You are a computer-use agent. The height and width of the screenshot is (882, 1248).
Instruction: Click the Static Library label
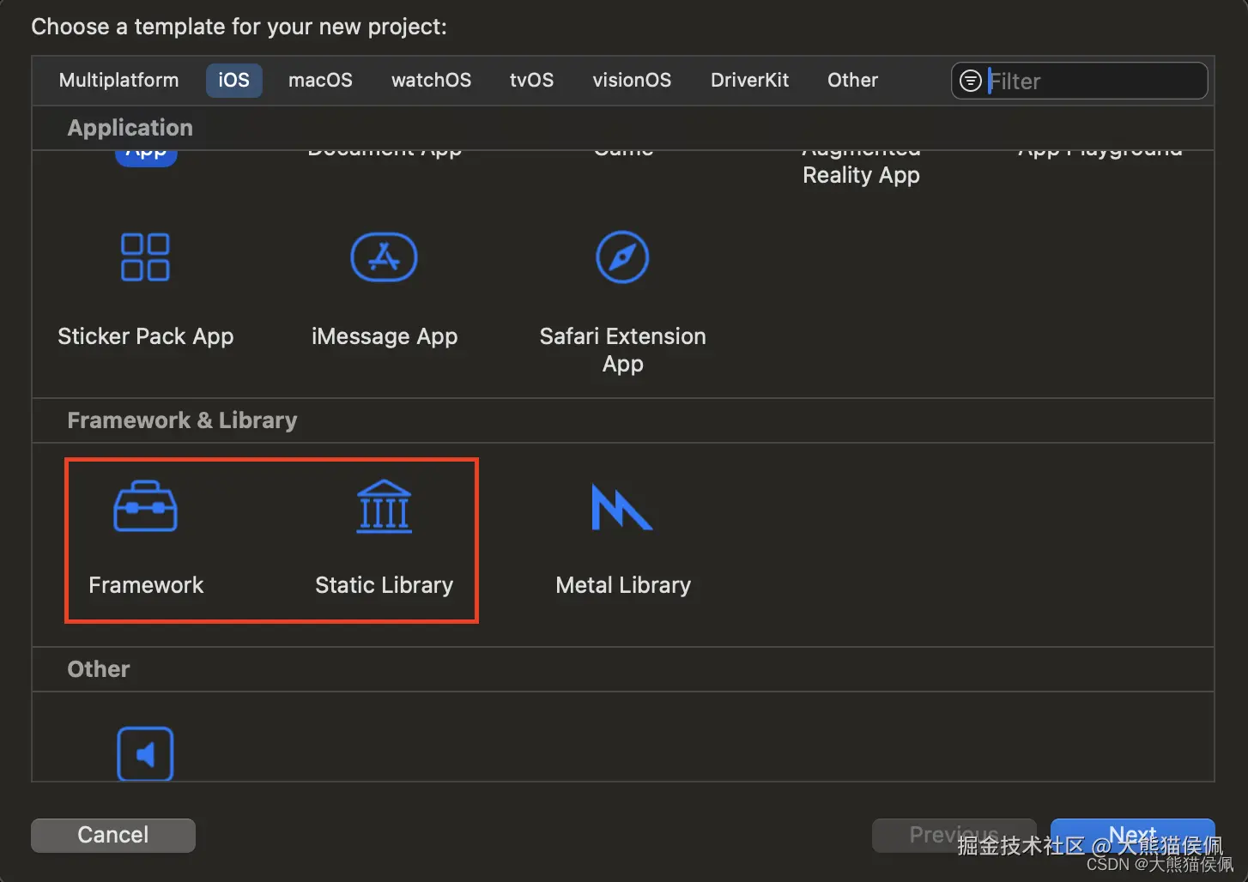point(384,585)
